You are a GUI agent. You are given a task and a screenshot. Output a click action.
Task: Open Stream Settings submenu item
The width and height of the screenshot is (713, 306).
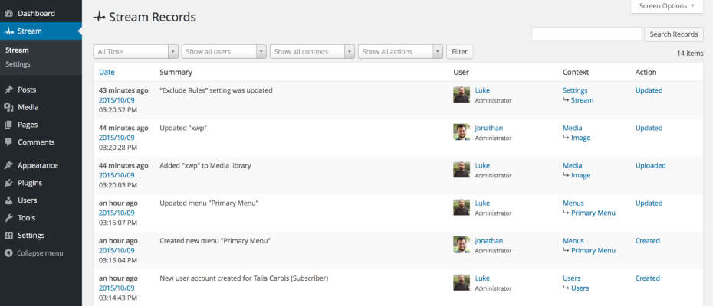tap(18, 64)
